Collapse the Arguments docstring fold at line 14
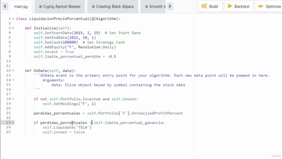The height and width of the screenshot is (159, 283). (x=13, y=80)
